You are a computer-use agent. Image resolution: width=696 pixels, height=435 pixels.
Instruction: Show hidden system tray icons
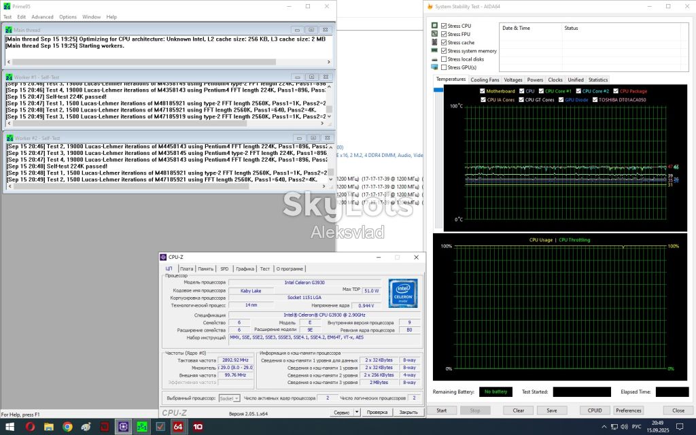604,427
